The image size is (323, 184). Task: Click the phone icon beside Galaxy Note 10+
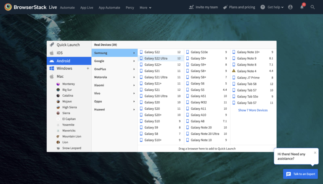click(x=233, y=52)
